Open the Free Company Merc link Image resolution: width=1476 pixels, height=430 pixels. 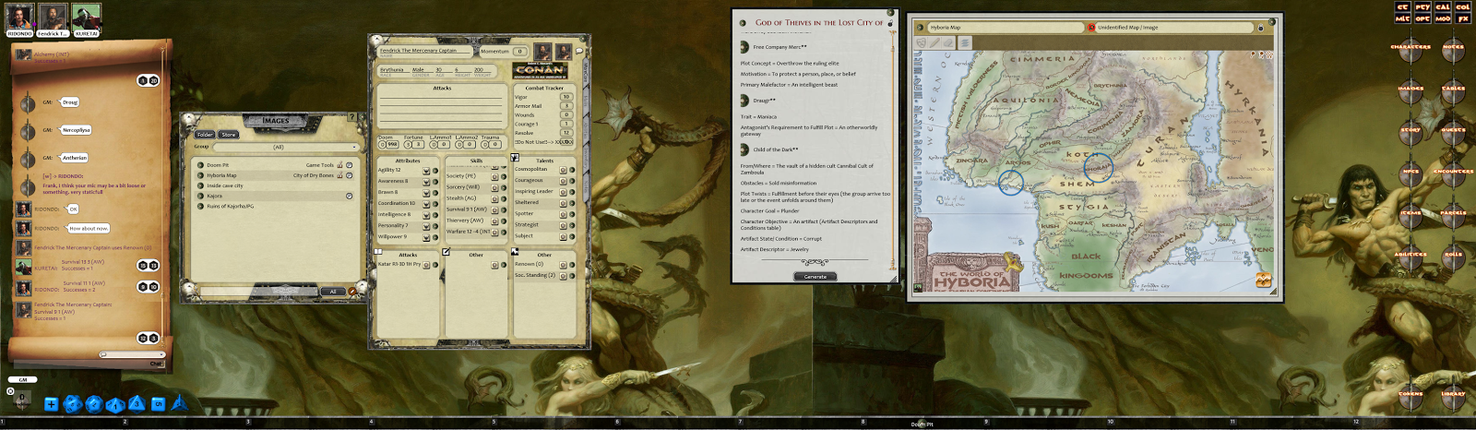(x=780, y=47)
